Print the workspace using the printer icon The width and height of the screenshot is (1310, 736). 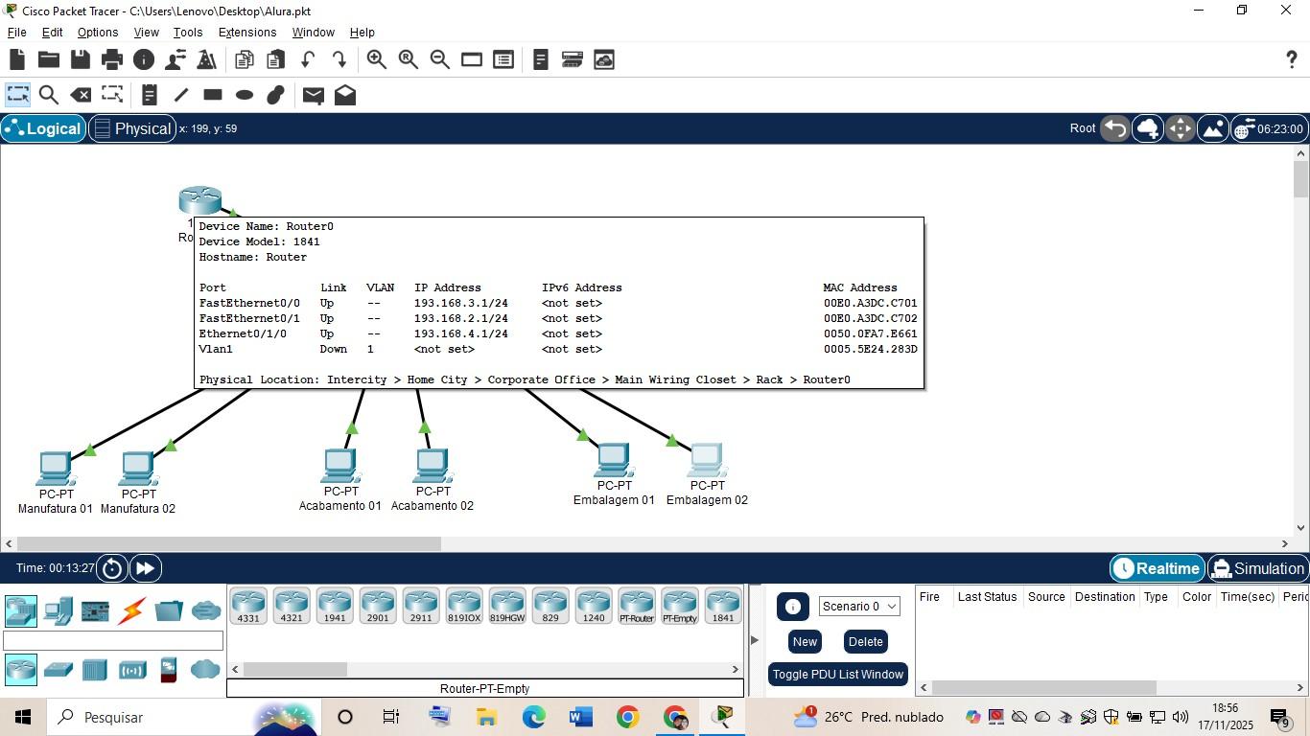click(112, 59)
